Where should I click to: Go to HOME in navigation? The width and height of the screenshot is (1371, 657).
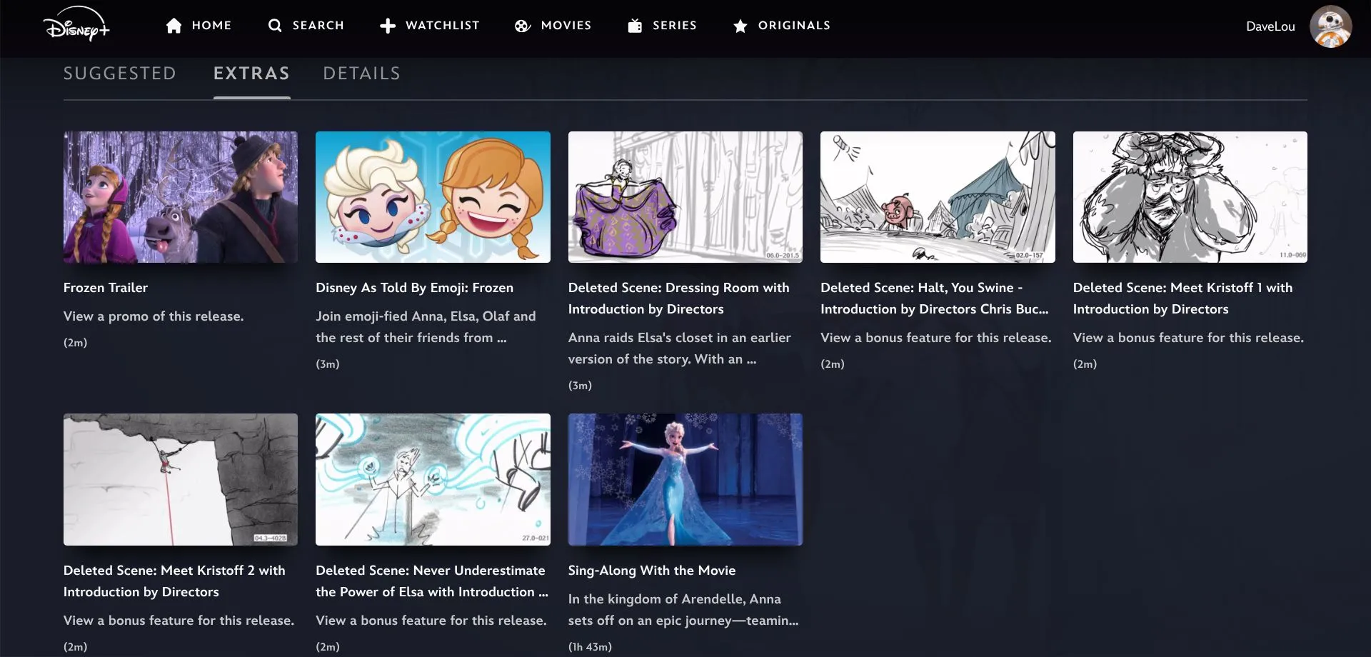click(211, 26)
